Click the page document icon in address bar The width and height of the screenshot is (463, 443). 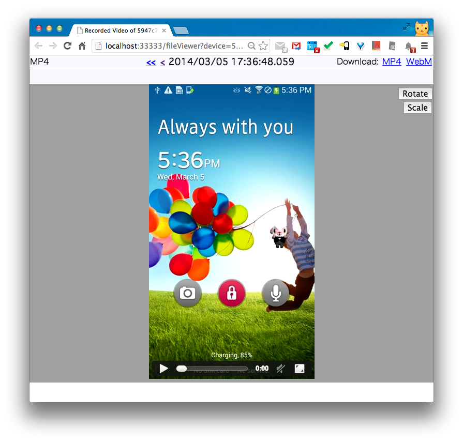click(x=99, y=45)
